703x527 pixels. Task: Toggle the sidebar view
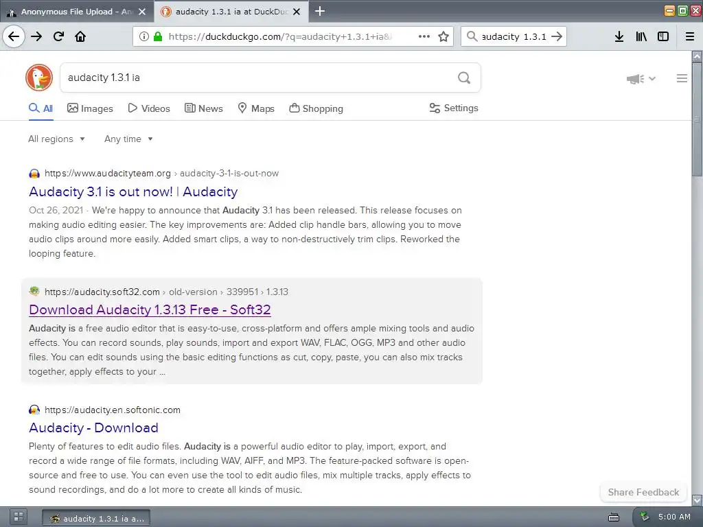pos(663,36)
